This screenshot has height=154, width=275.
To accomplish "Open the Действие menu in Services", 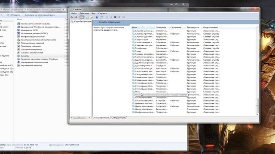I will point(84,13).
